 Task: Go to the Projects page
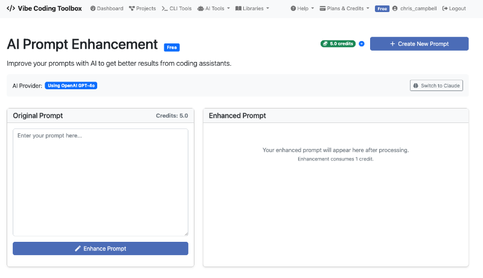142,8
